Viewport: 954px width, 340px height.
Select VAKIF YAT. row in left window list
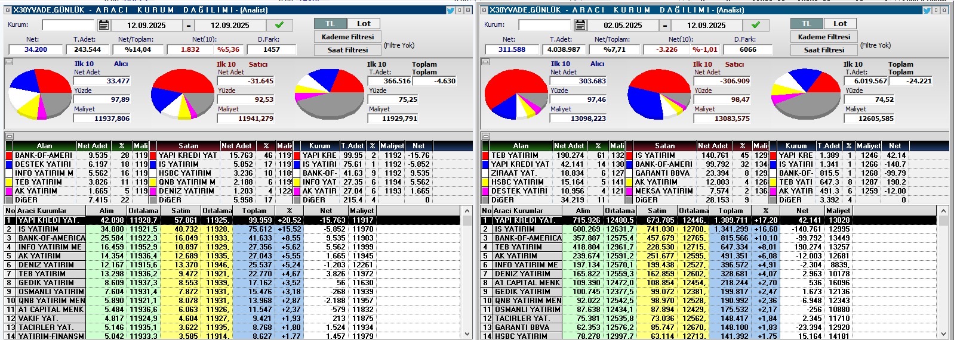232,319
